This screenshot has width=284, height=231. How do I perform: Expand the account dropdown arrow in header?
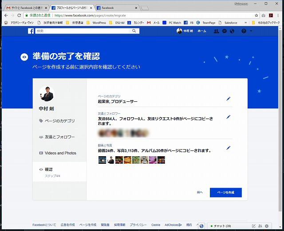coord(251,31)
